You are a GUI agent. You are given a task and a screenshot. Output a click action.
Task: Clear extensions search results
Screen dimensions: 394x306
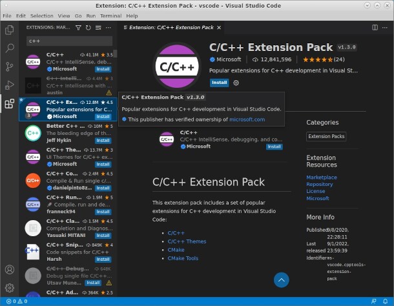(x=98, y=28)
